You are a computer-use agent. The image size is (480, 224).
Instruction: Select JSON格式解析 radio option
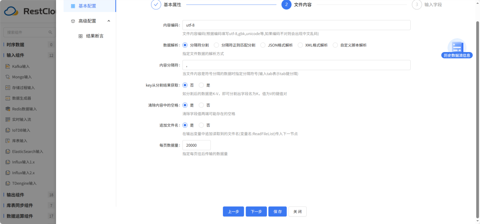tap(263, 45)
